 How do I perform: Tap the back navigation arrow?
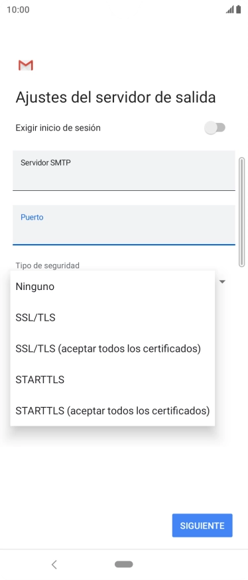coord(54,564)
